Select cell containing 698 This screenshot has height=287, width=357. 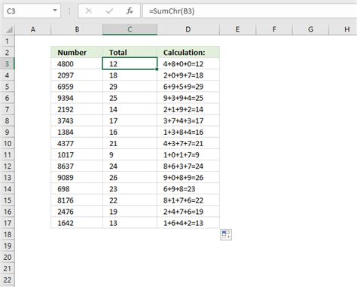coord(77,189)
